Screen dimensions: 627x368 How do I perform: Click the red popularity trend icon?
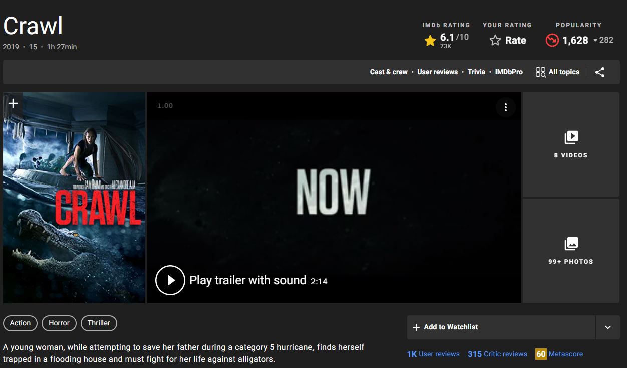552,40
